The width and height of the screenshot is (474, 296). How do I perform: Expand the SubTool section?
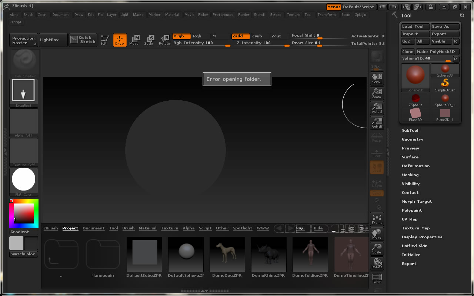coord(410,130)
